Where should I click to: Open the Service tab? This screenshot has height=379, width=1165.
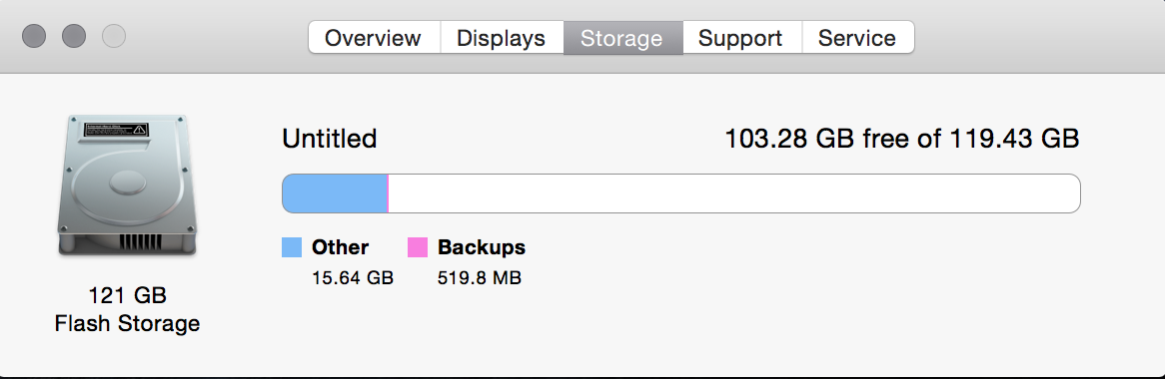click(x=857, y=38)
